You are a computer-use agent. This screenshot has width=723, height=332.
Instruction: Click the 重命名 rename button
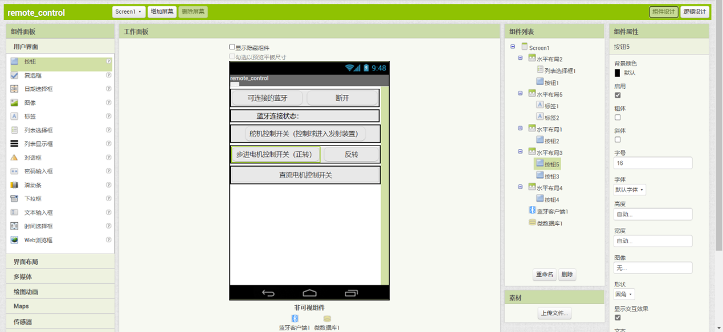(544, 275)
